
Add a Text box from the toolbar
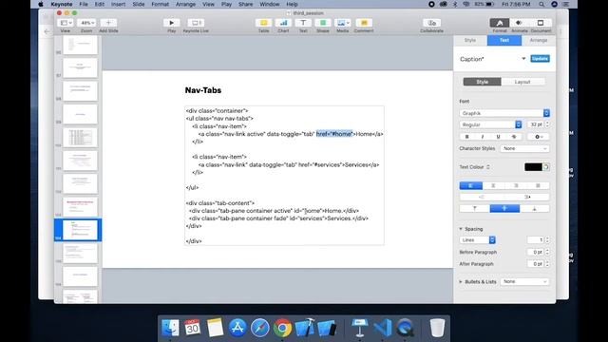click(303, 23)
